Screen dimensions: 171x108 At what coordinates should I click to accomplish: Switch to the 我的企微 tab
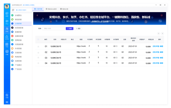click(x=64, y=9)
